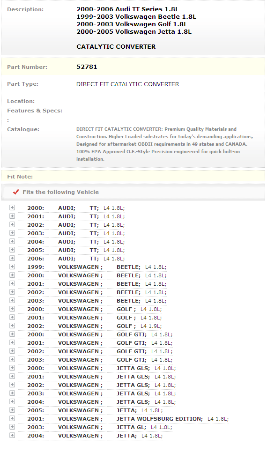267x460 pixels.
Task: Click the Catalogue description text
Action: 165,144
